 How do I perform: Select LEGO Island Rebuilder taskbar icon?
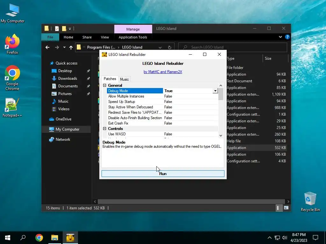70,238
